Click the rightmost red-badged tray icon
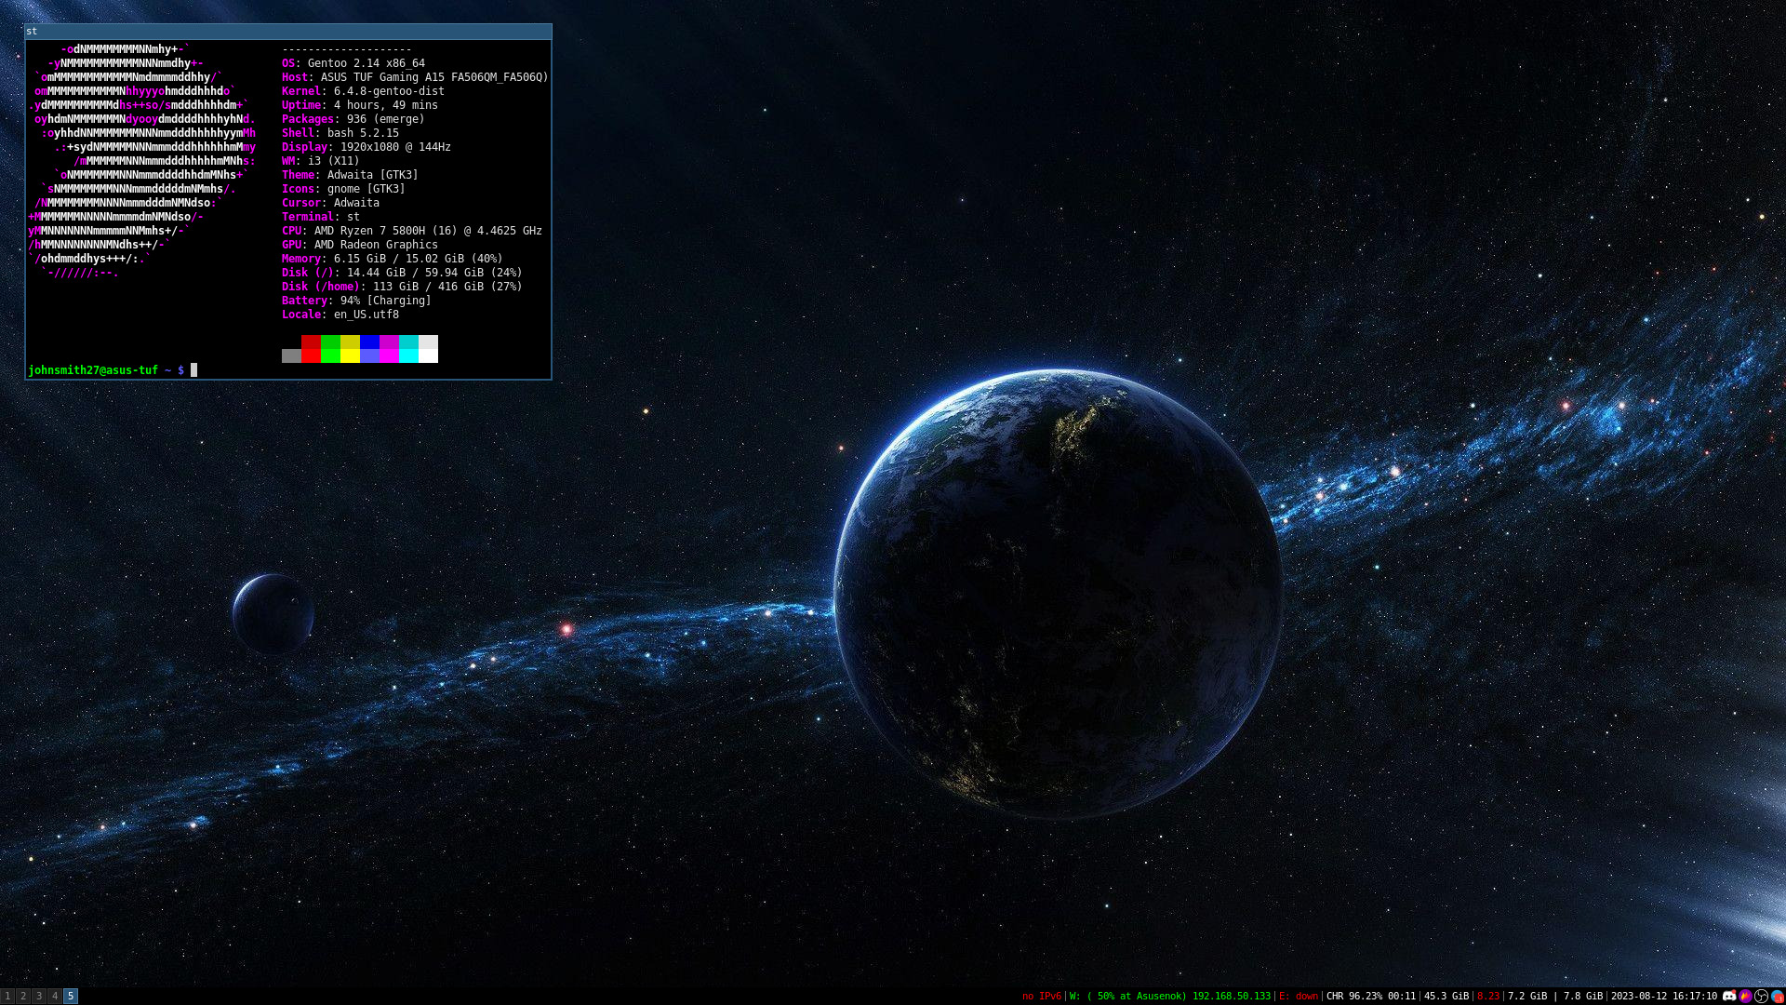This screenshot has width=1786, height=1005. (x=1777, y=996)
